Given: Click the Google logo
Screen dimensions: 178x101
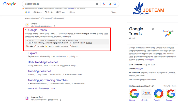Looking at the screenshot, I should tap(10, 4).
